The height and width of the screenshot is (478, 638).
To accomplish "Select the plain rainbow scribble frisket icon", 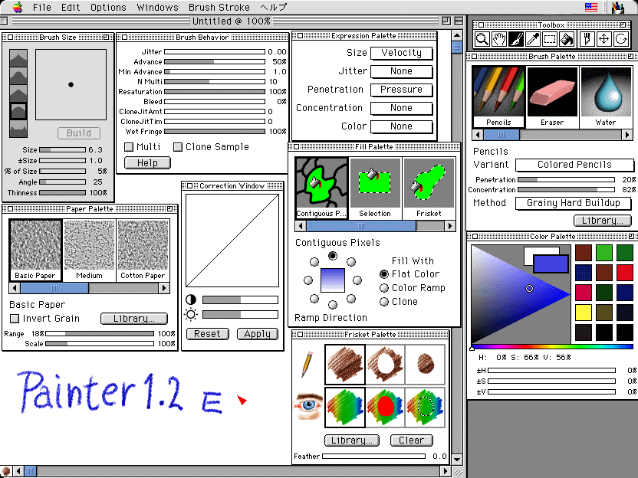I will click(x=345, y=408).
